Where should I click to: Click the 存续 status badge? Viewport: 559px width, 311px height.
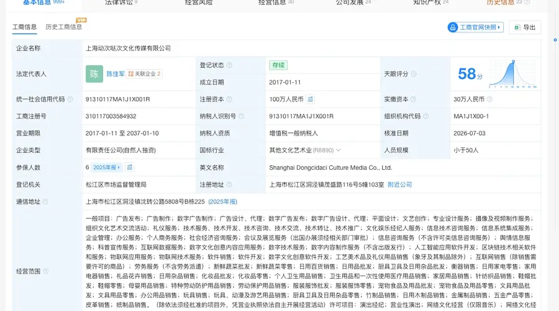[278, 65]
